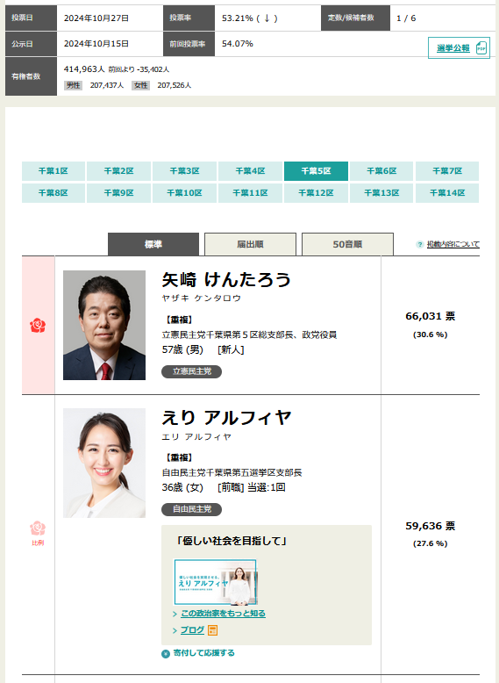499x683 pixels.
Task: Select the 千葉9区 district tab
Action: (x=118, y=192)
